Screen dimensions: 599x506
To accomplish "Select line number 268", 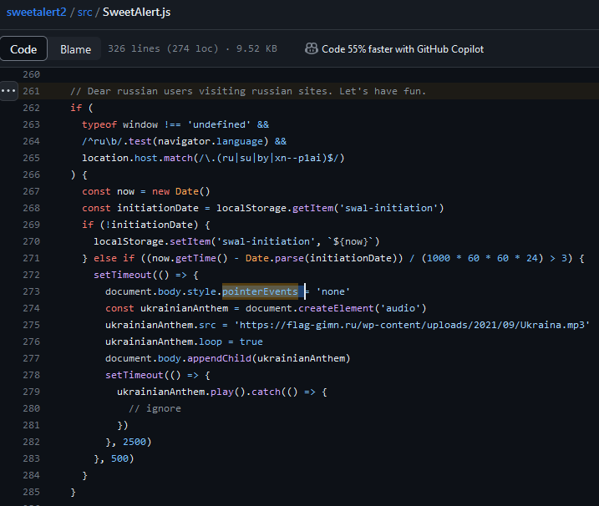I will [31, 208].
